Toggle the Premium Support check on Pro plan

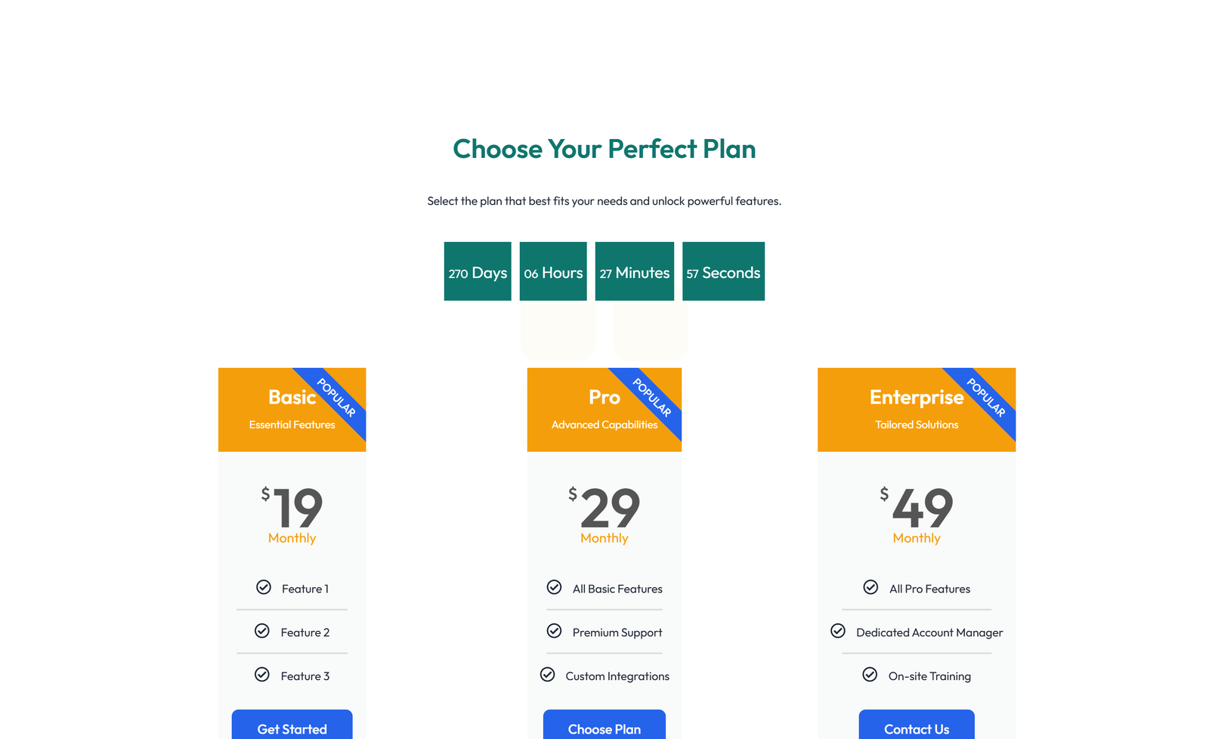pos(555,630)
